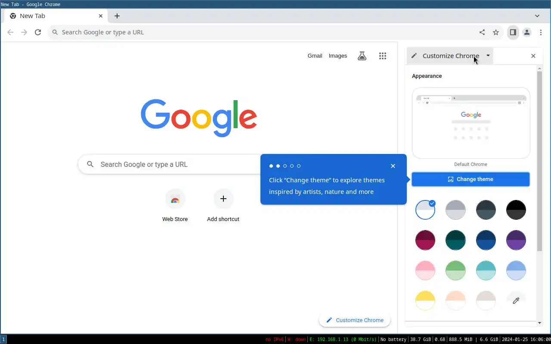Select the default white color swatch

[425, 210]
